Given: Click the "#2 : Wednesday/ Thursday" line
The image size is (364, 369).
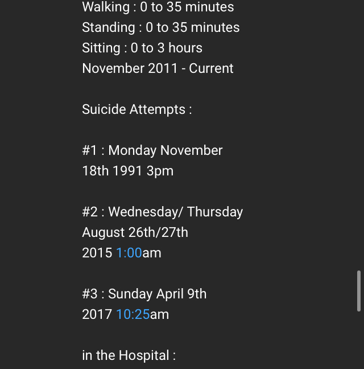Looking at the screenshot, I should click(x=162, y=212).
